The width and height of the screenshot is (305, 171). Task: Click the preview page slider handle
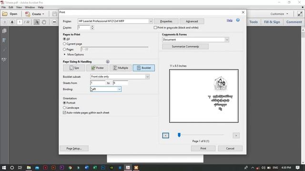(x=179, y=135)
